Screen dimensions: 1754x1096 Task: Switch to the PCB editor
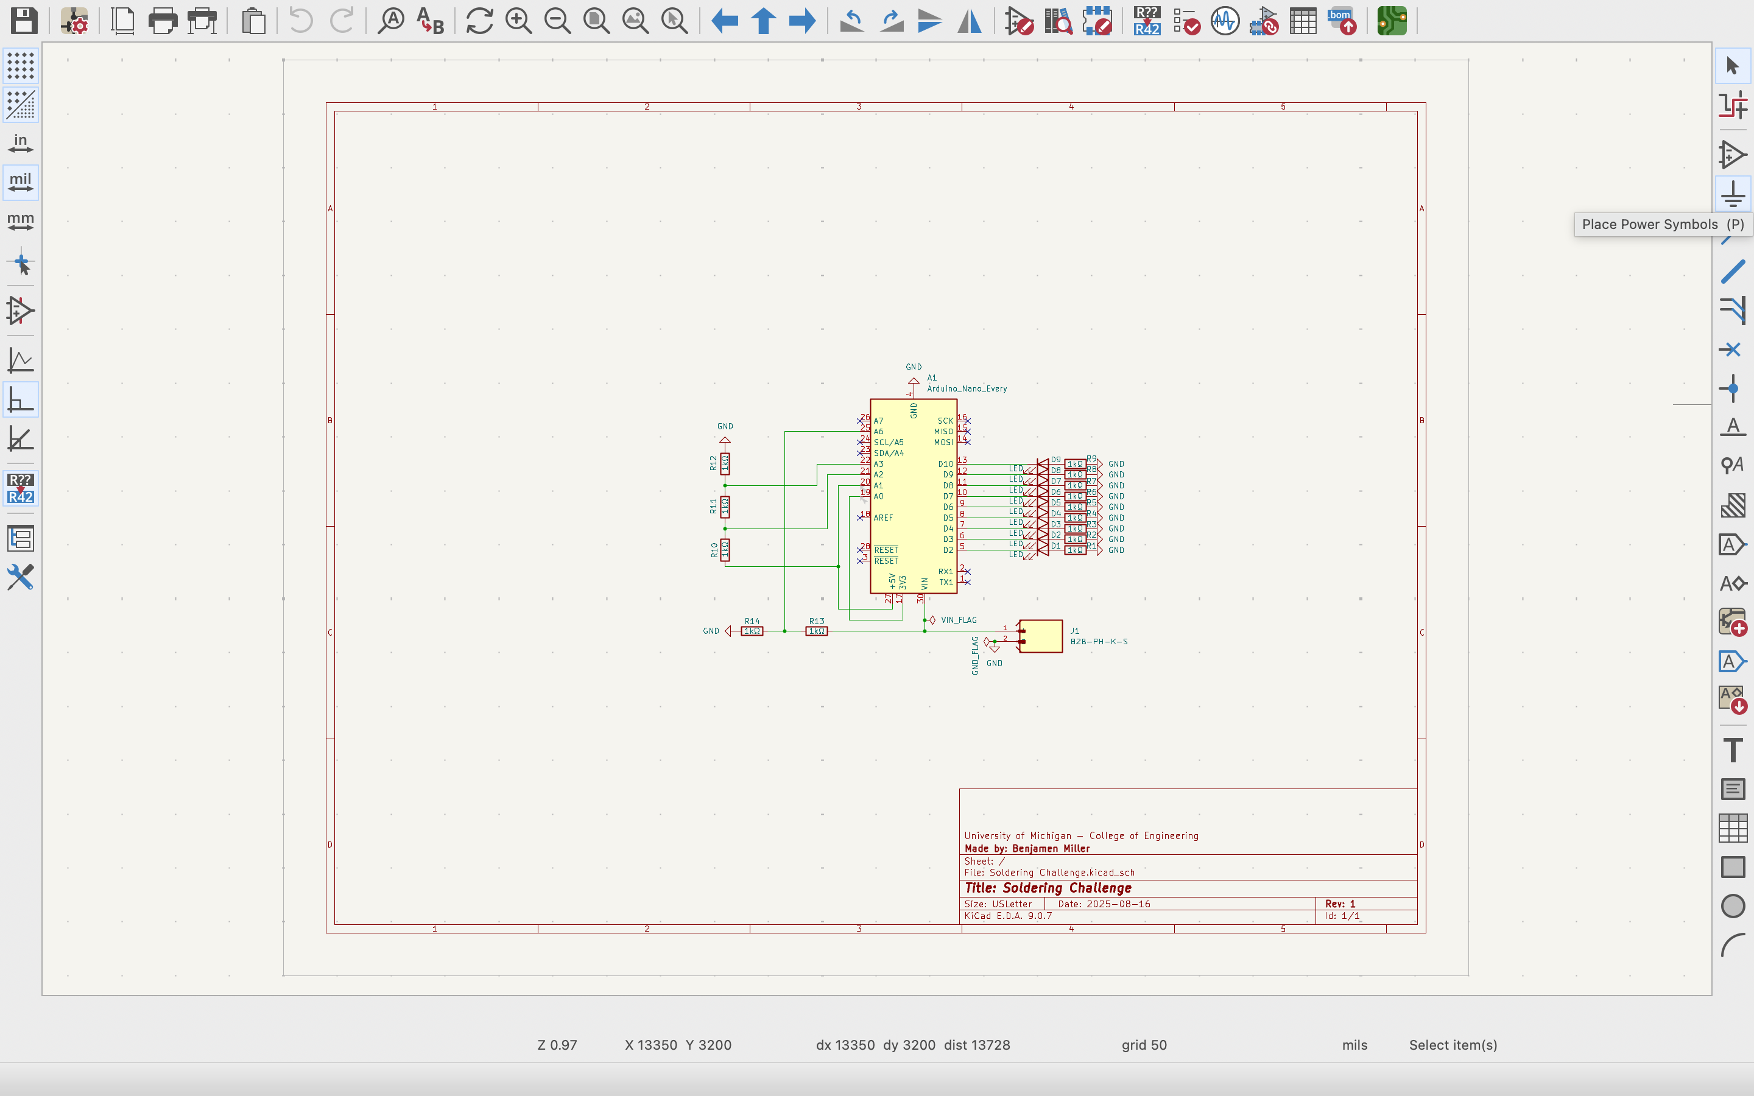tap(1392, 21)
